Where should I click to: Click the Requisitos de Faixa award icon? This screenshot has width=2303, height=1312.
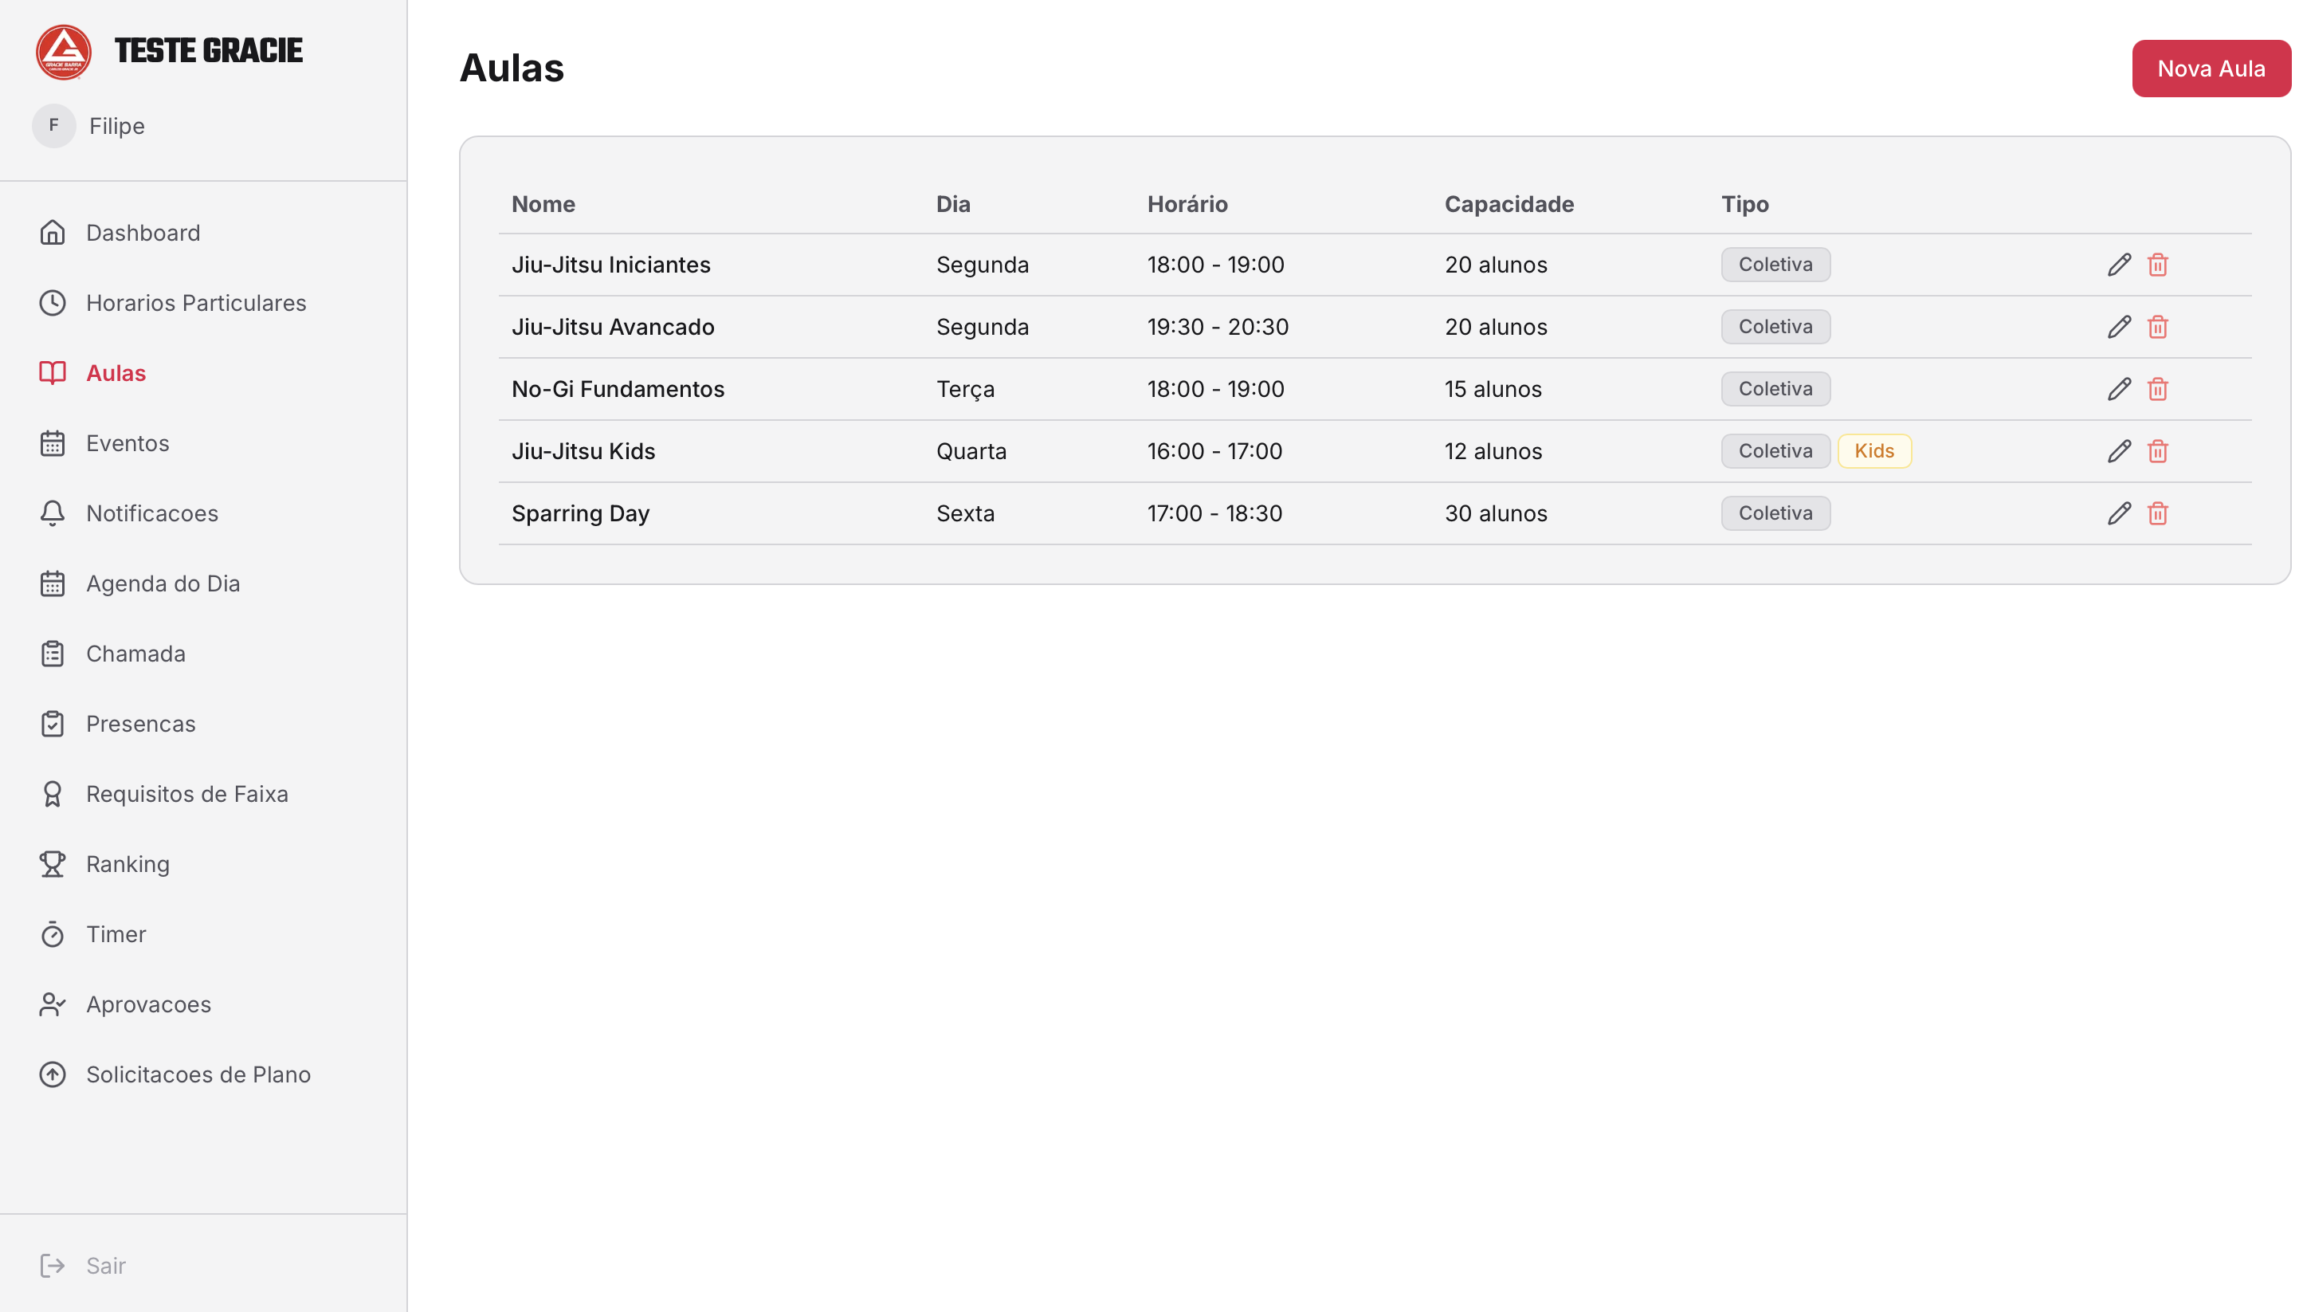pos(53,794)
